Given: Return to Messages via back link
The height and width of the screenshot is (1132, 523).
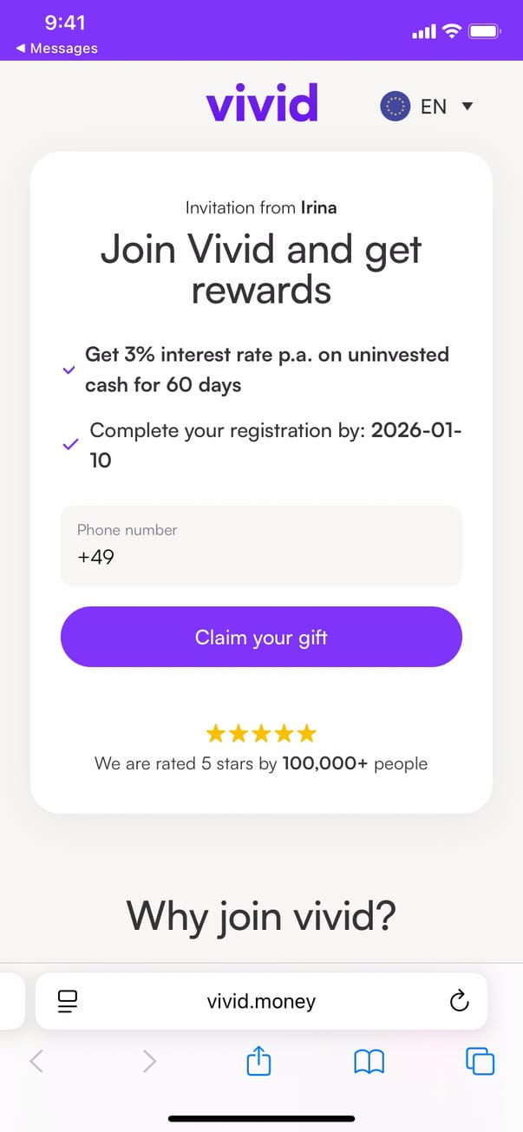Looking at the screenshot, I should (57, 49).
